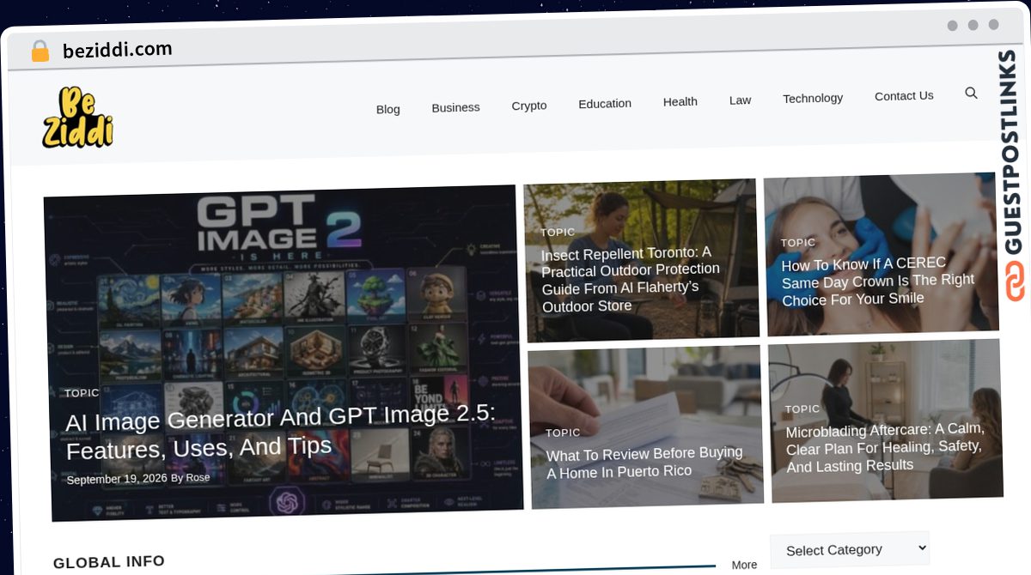Expand the Select Category dropdown
The image size is (1031, 575).
click(850, 549)
